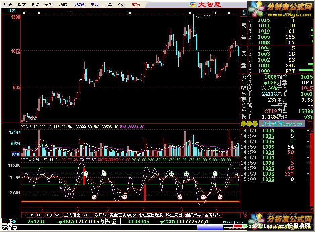315x232 pixels.
Task: Open the 工具 menu
Action: (x=108, y=4)
